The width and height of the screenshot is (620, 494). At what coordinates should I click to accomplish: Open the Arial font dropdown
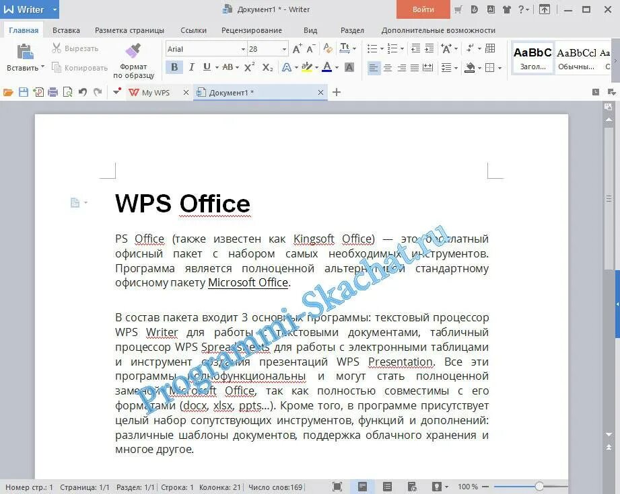[x=242, y=48]
